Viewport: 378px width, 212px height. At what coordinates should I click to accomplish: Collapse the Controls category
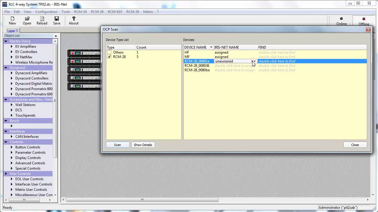pos(6,142)
